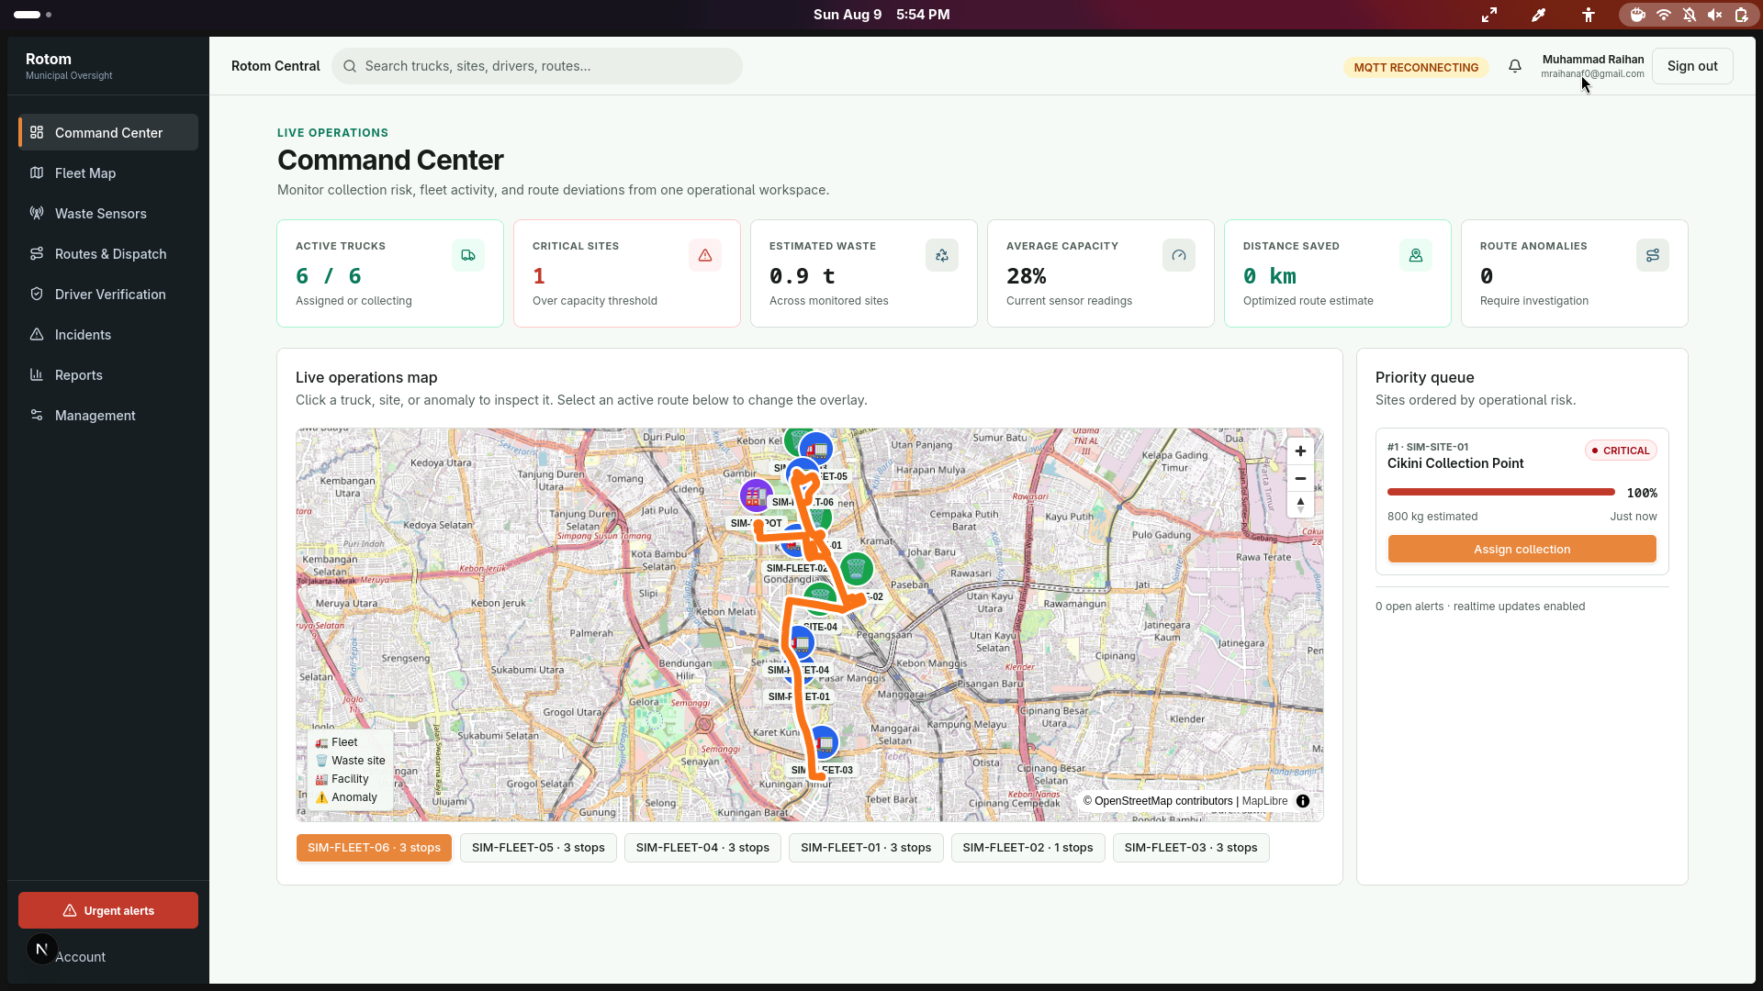Viewport: 1763px width, 991px height.
Task: Zoom in on the live operations map
Action: coord(1300,451)
